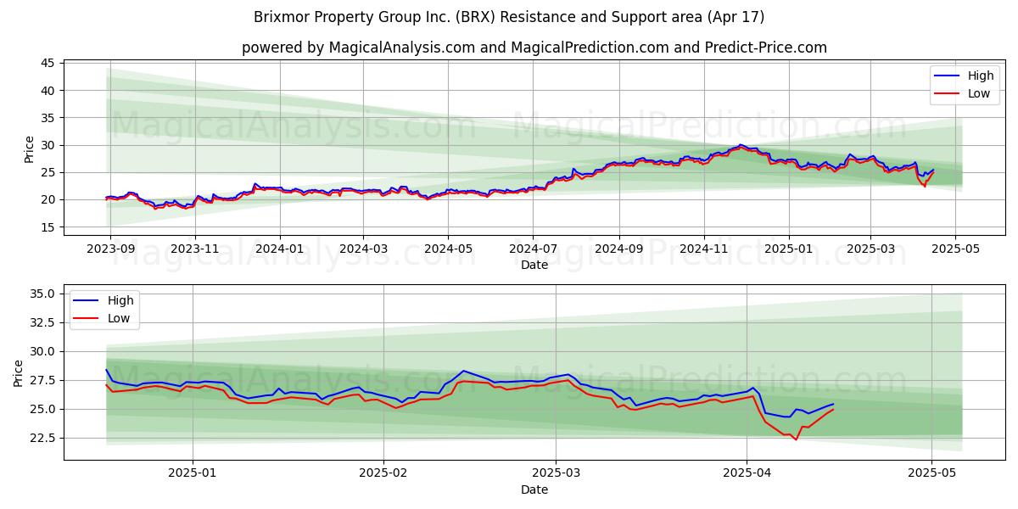Click the '2024-09' x-axis label in top chart
Image resolution: width=1018 pixels, height=509 pixels.
619,249
